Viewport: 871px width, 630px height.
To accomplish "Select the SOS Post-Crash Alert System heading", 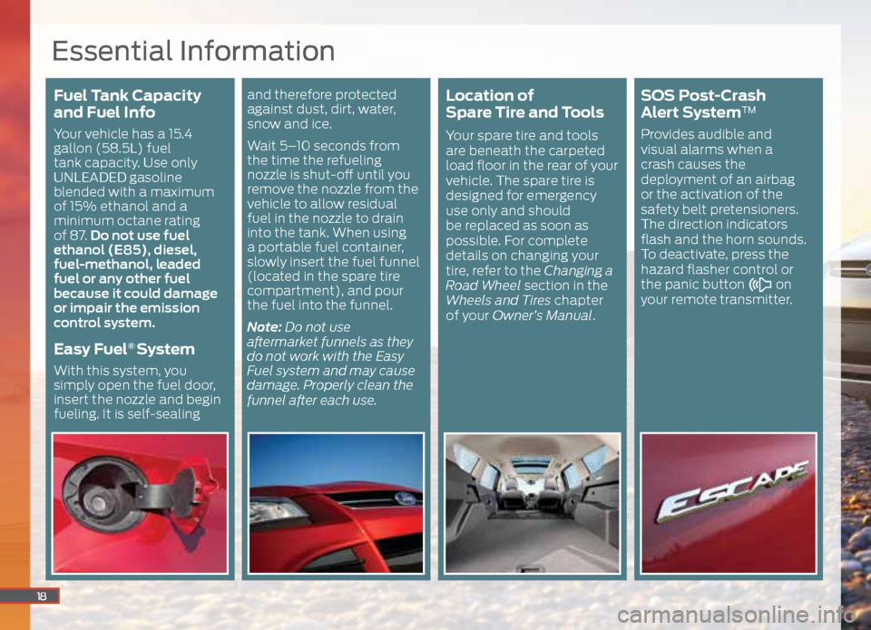I will (703, 104).
